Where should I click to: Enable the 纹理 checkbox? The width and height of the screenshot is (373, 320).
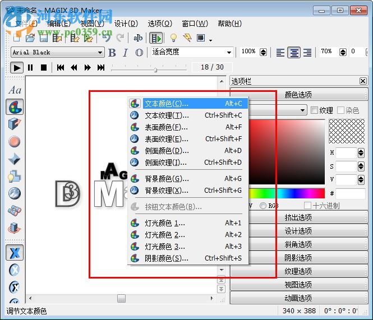click(314, 110)
